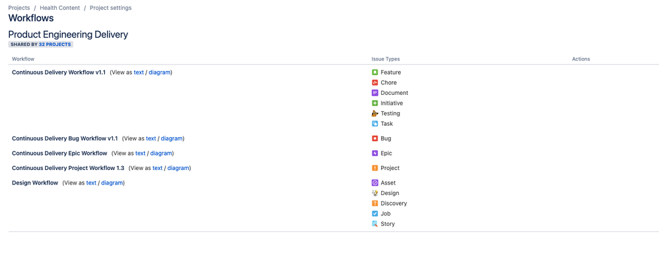Click the Asset issue type label
Viewport: 659px width, 255px height.
click(x=388, y=183)
